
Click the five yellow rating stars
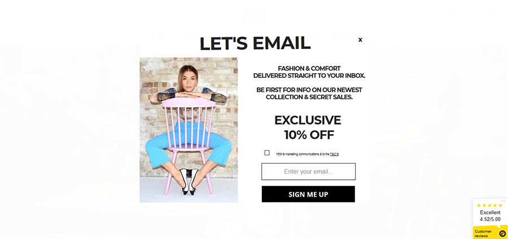[489, 205]
